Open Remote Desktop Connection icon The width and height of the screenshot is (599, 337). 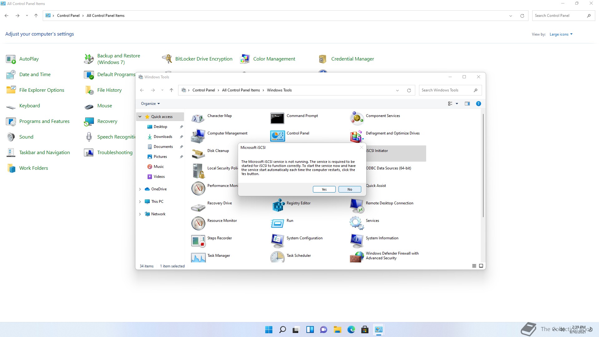[357, 206]
